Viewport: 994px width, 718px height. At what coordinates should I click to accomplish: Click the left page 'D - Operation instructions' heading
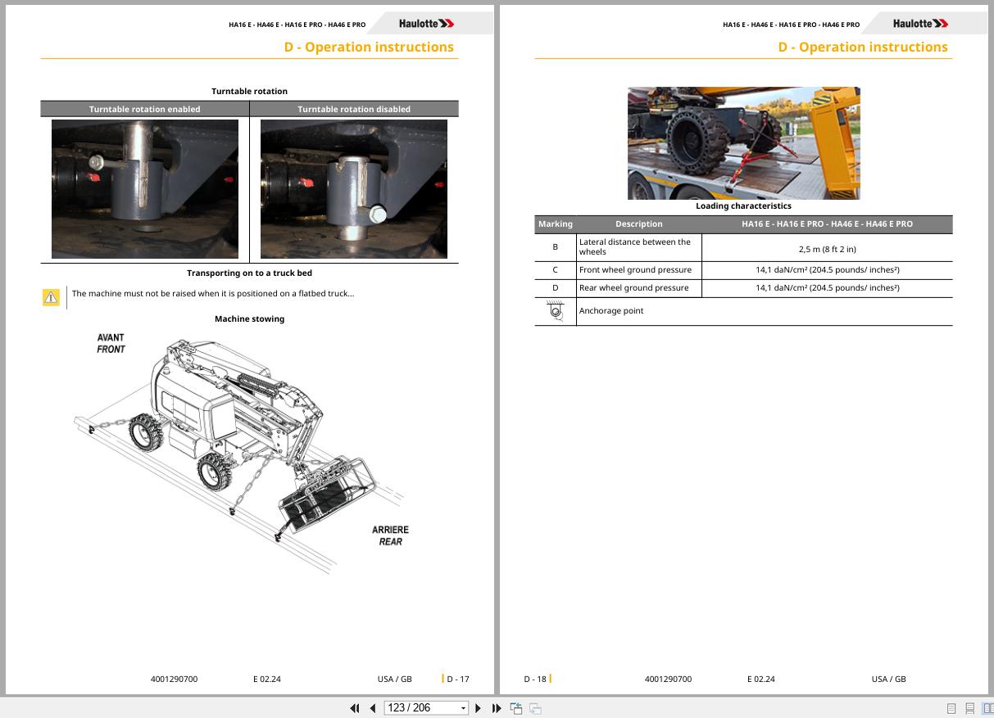click(369, 47)
